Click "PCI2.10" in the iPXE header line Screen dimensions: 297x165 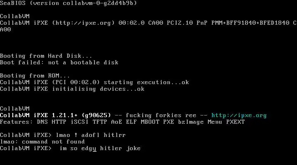pos(180,23)
